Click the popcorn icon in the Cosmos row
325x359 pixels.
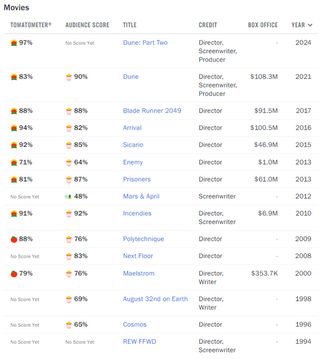tap(69, 325)
